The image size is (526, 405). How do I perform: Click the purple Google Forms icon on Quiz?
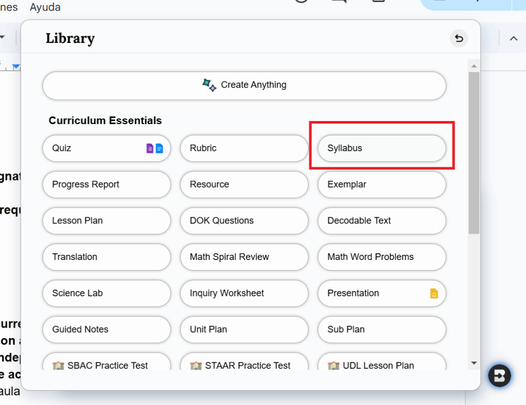tap(150, 149)
